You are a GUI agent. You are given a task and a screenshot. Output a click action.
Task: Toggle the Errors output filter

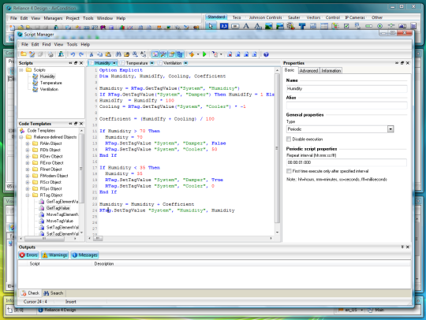click(28, 255)
